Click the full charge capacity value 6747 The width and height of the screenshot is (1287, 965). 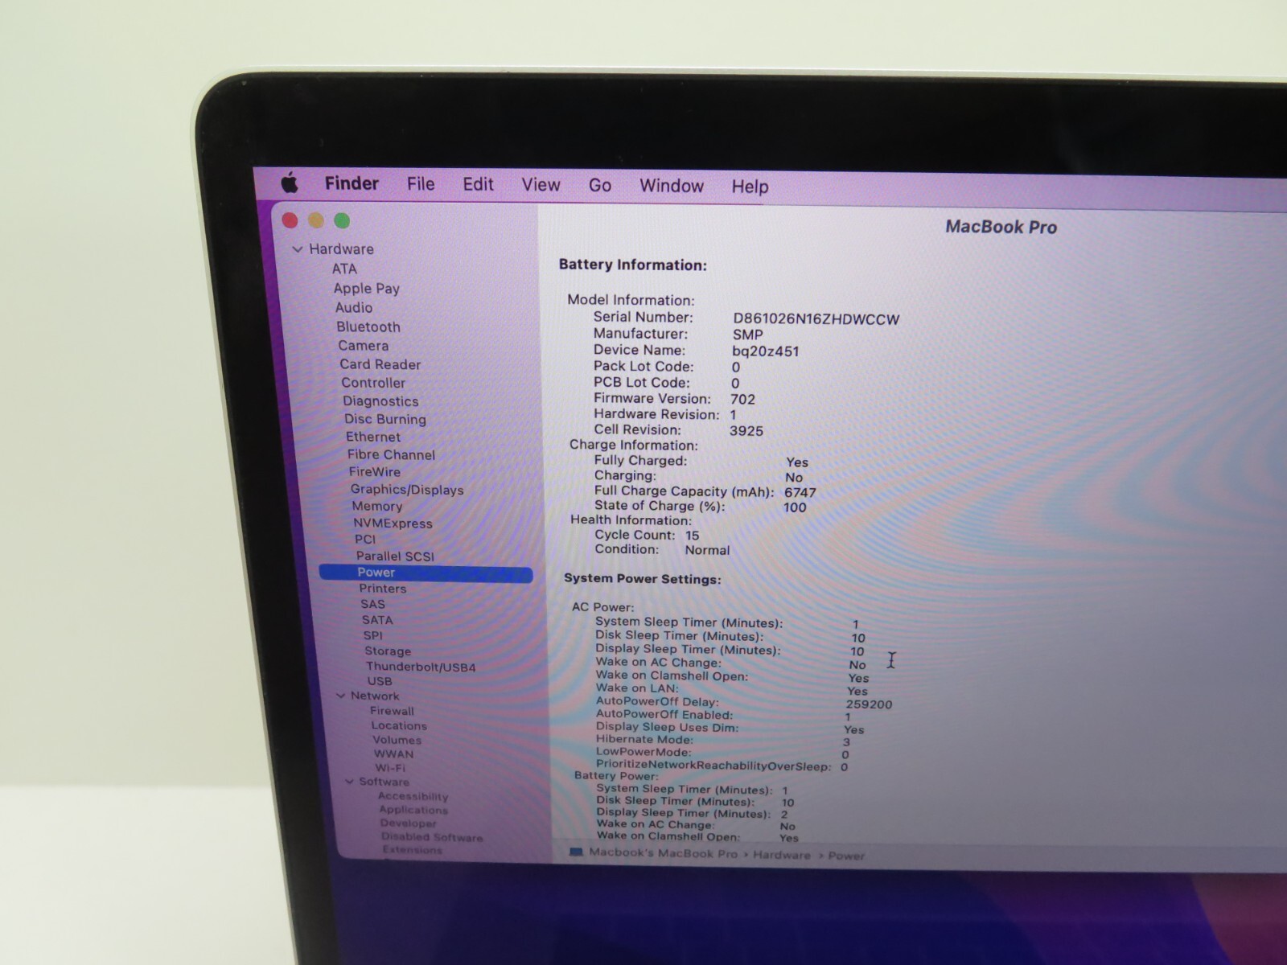[800, 493]
